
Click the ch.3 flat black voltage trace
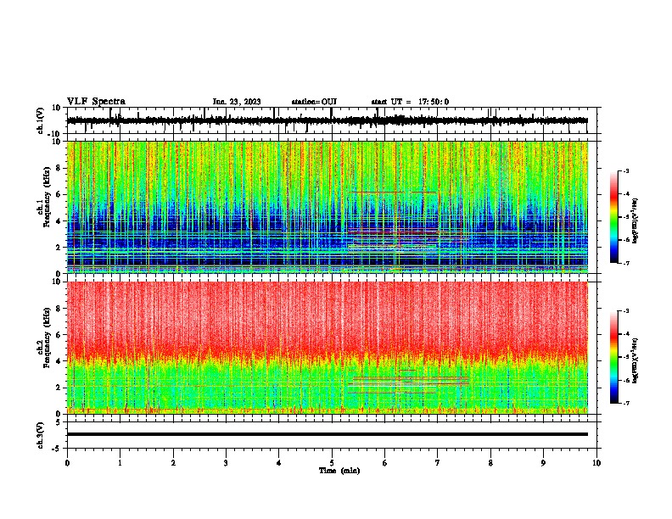pos(328,434)
